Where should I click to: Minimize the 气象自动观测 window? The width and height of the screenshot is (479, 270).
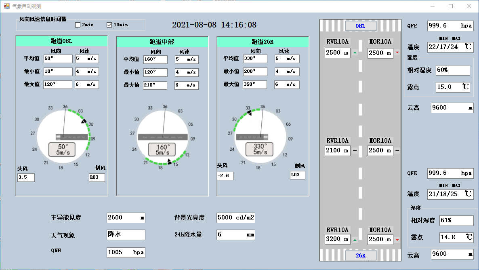433,6
